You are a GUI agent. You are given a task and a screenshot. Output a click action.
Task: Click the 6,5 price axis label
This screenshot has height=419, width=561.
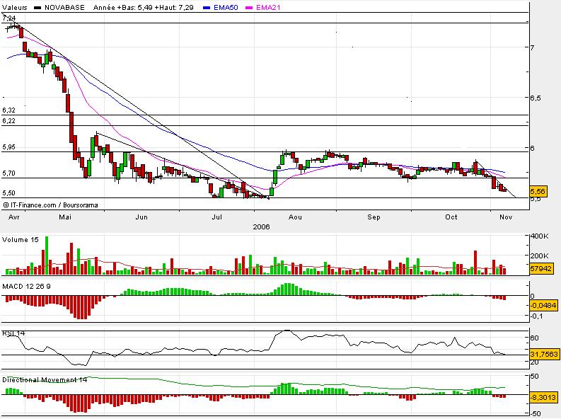(x=536, y=98)
